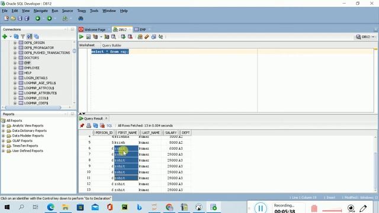
Task: Open Microsoft Edge from taskbar
Action: pos(50,207)
